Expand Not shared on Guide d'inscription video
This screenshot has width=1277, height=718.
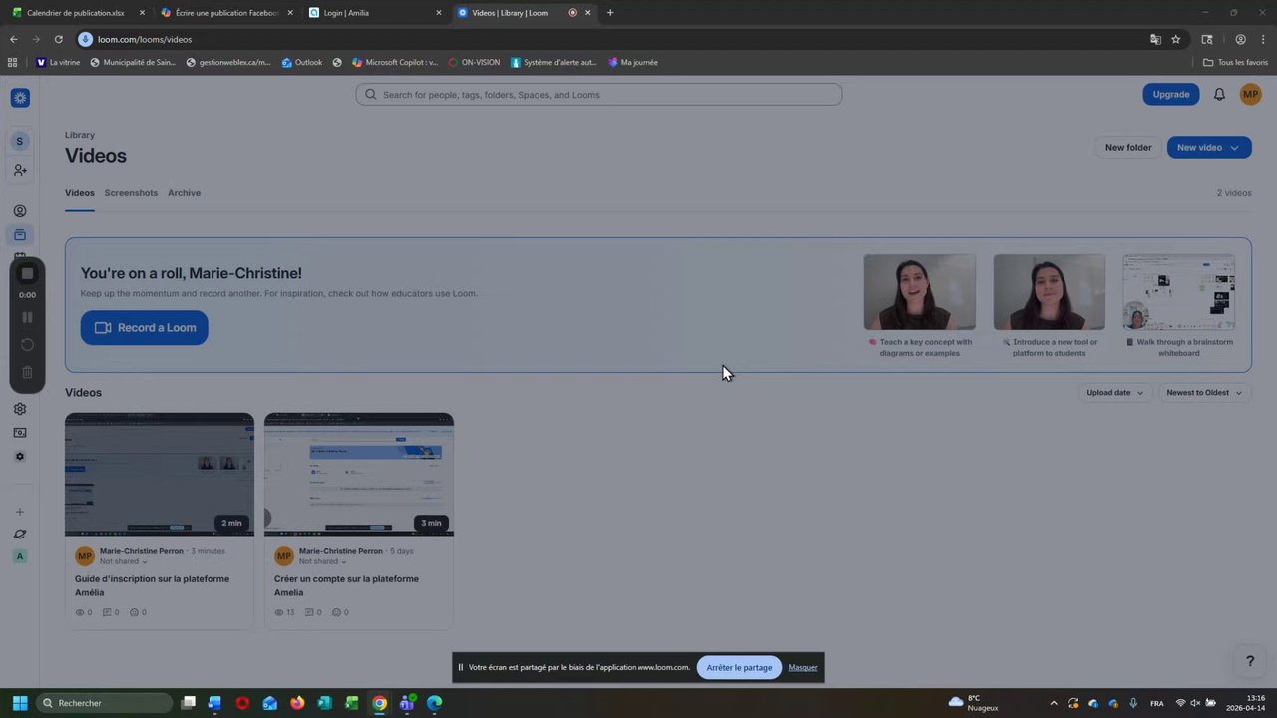(x=124, y=561)
